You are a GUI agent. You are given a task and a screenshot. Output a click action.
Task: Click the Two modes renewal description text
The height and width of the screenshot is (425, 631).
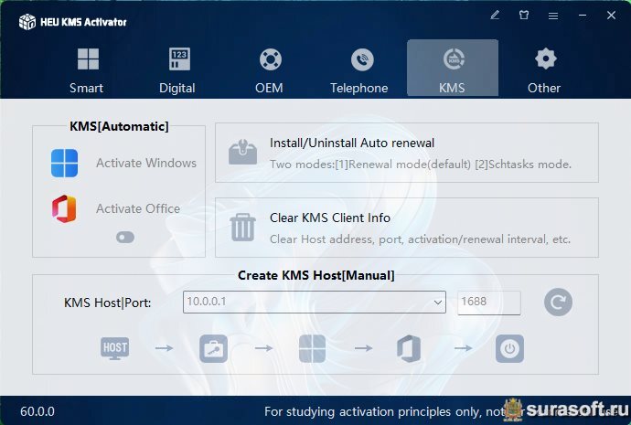point(421,164)
